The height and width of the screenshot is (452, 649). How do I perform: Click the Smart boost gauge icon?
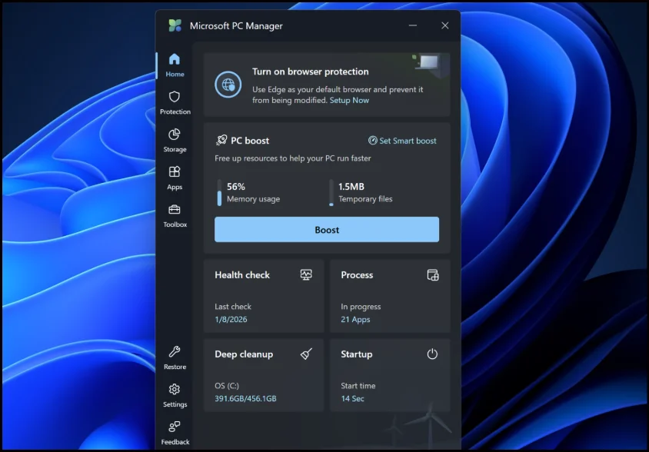coord(372,141)
